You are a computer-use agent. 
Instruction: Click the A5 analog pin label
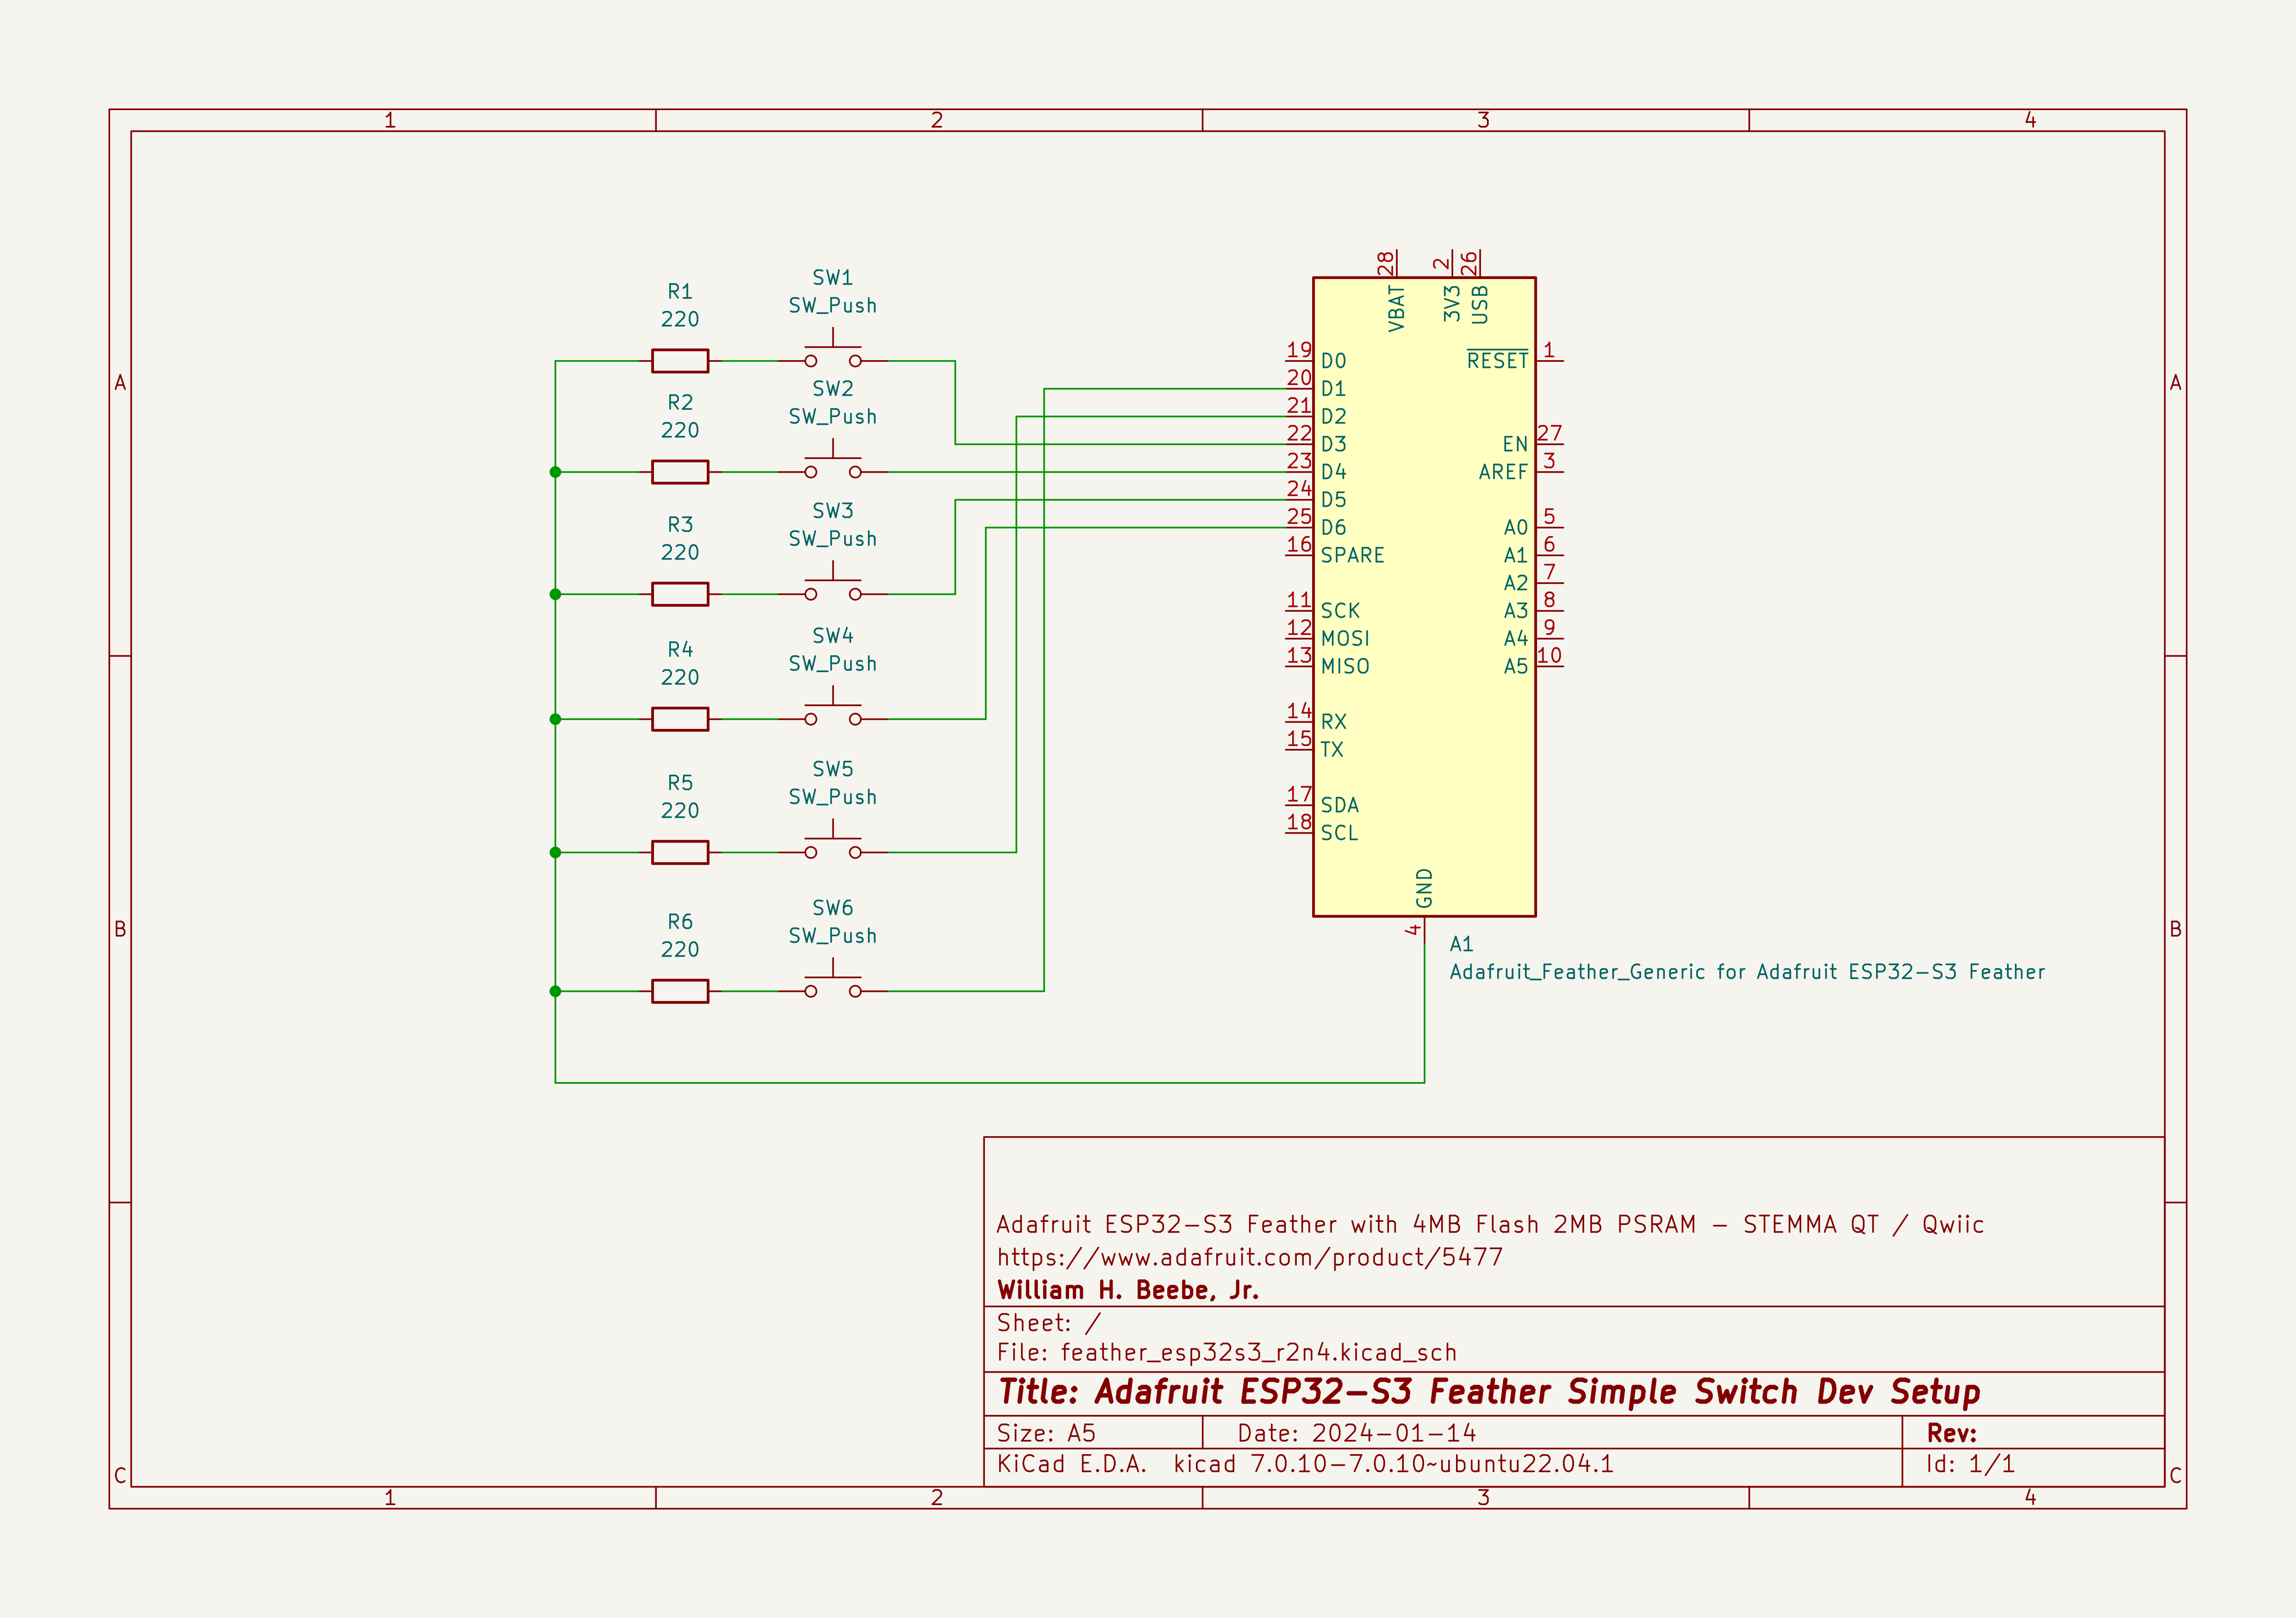(1516, 666)
